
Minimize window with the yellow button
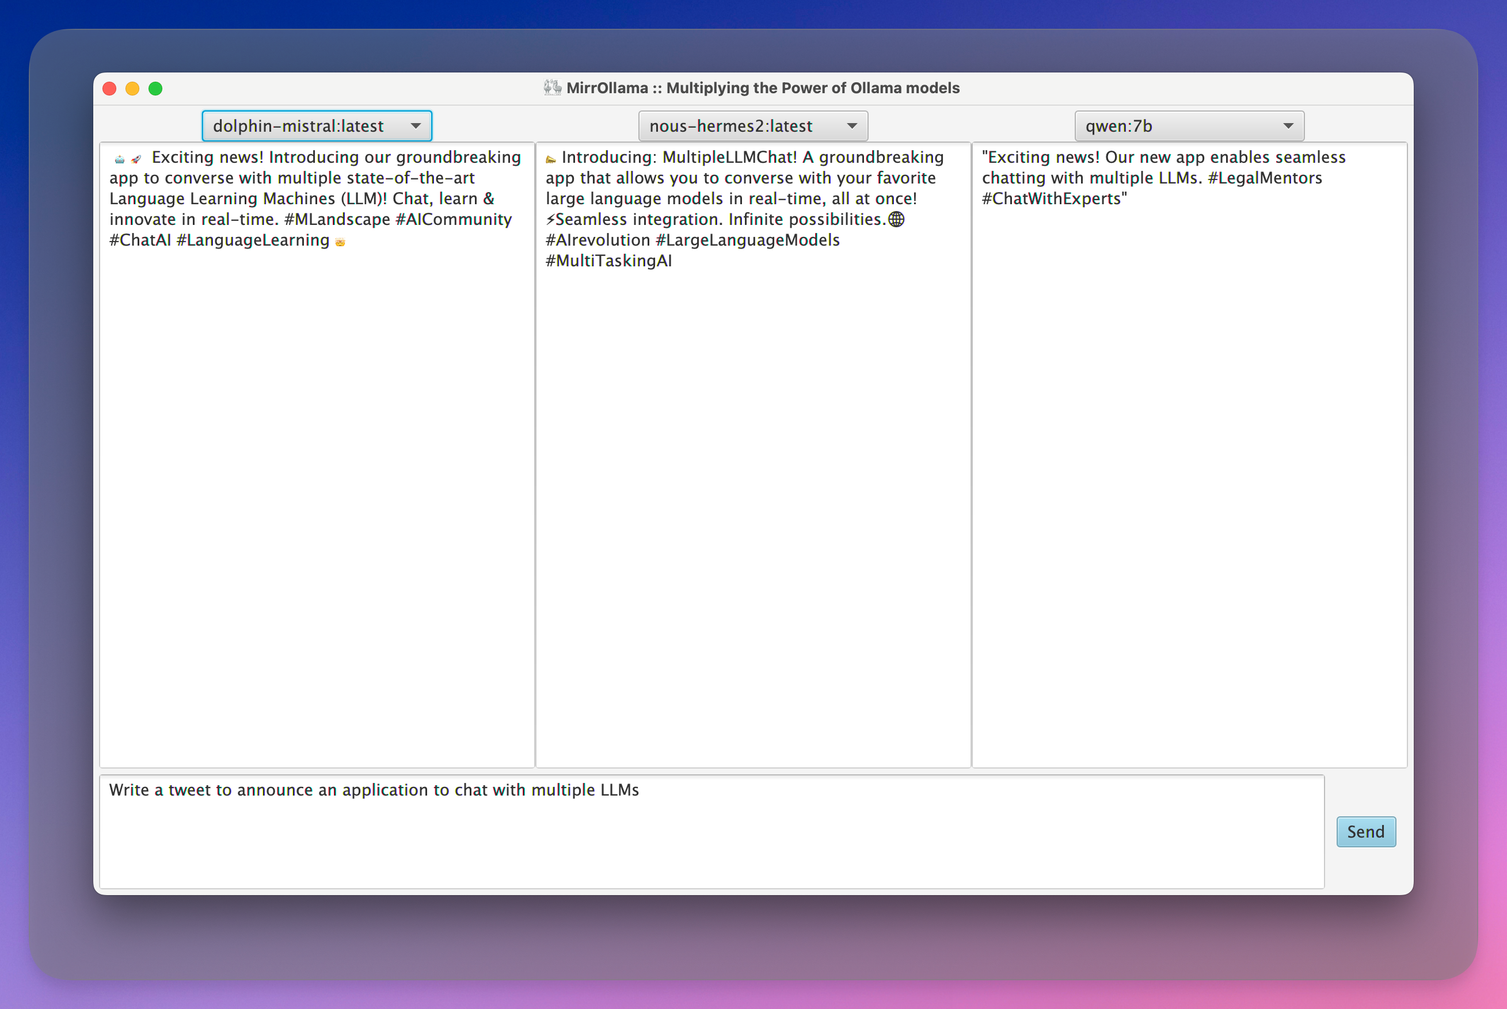point(132,88)
